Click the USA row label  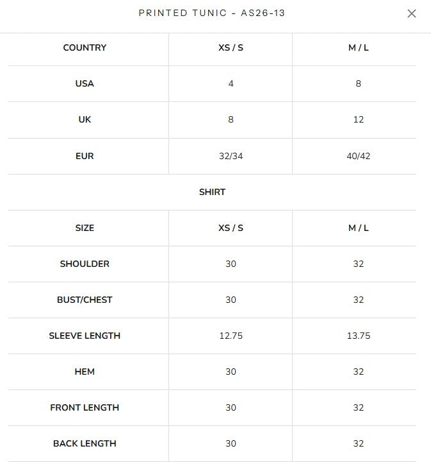pos(85,83)
